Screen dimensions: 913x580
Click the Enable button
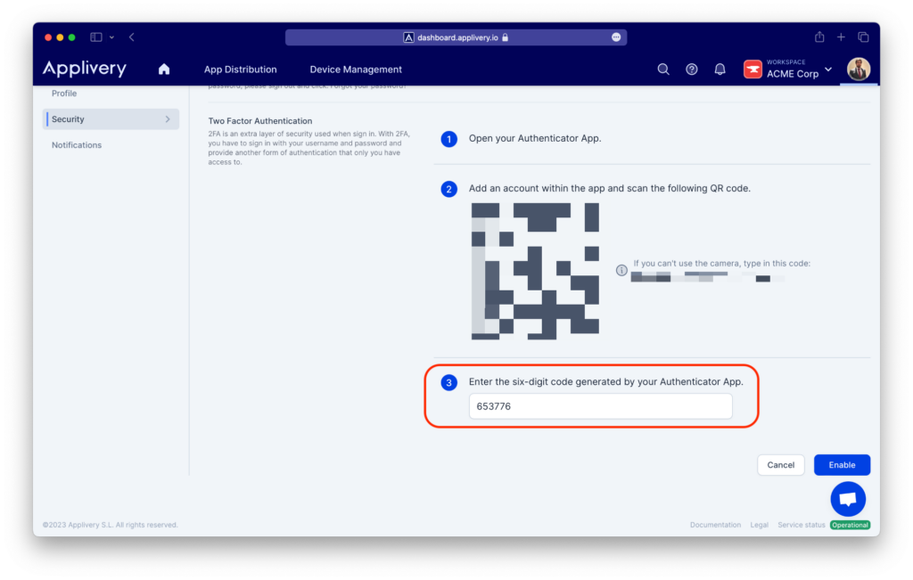tap(842, 465)
